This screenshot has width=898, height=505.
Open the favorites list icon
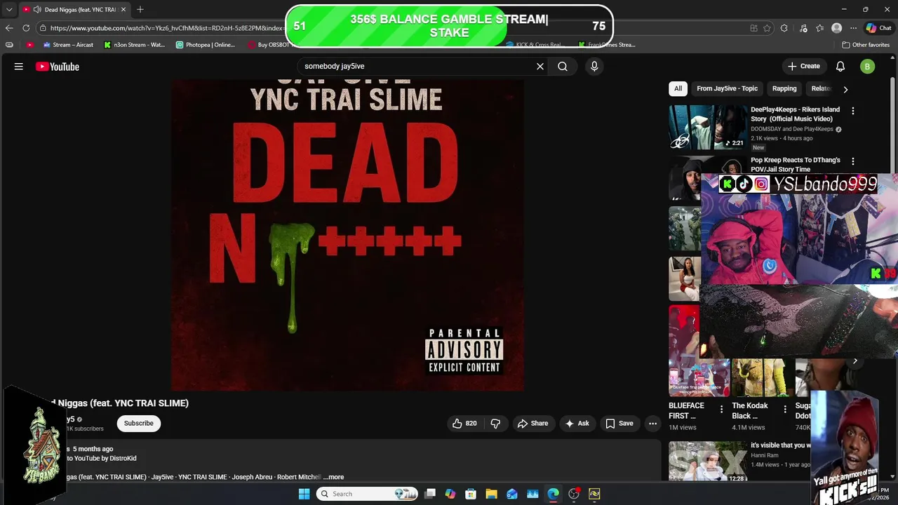coord(819,28)
